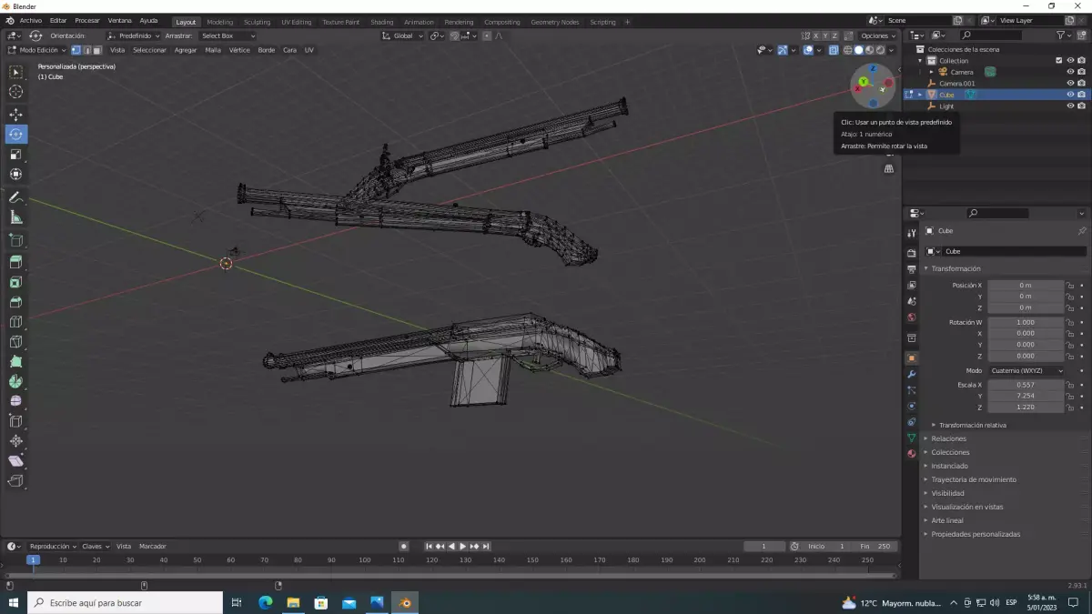The image size is (1092, 614).
Task: Select the Loop Cut tool
Action: tap(15, 321)
